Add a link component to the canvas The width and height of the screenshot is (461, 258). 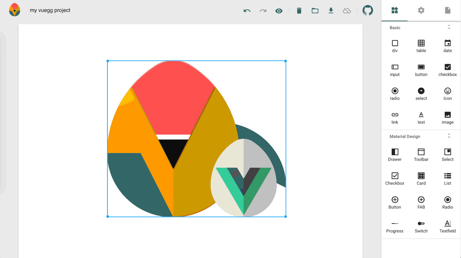point(395,117)
